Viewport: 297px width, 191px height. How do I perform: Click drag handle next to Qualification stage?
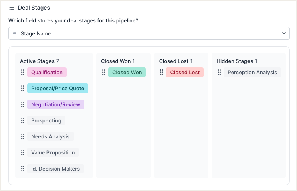pos(23,72)
